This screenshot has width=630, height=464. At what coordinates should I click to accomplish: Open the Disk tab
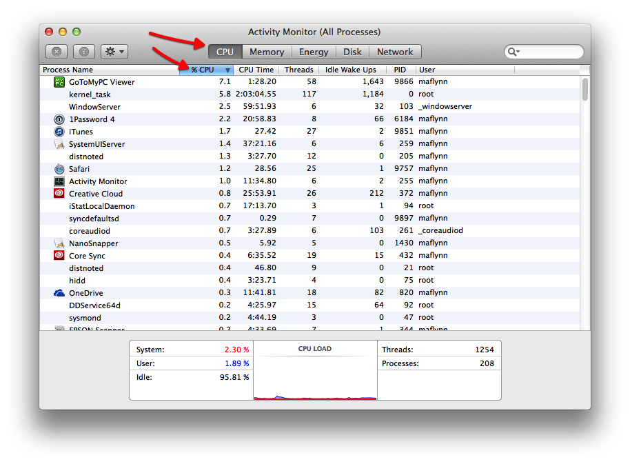pos(352,52)
